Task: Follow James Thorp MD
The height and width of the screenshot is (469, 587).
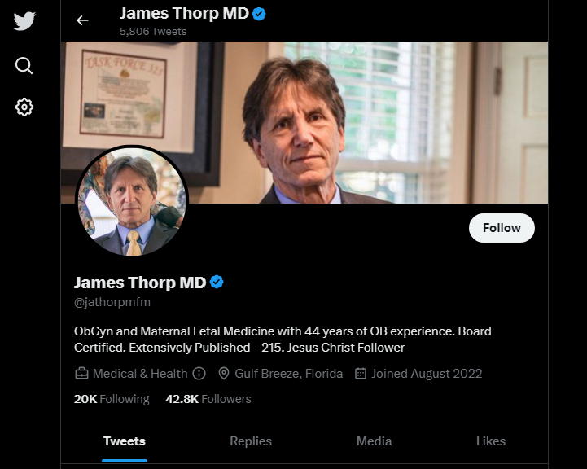Action: point(502,228)
